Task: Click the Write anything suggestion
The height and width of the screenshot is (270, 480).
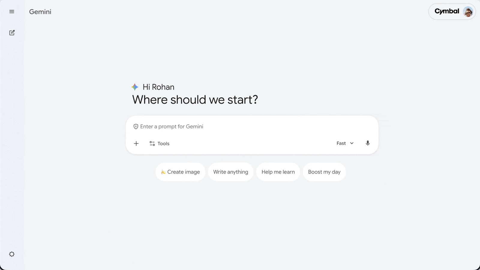Action: 230,172
